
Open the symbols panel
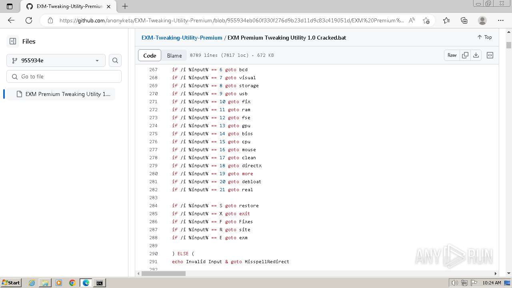tap(490, 55)
